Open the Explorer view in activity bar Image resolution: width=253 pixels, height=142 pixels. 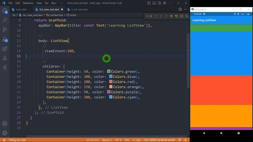pos(5,11)
